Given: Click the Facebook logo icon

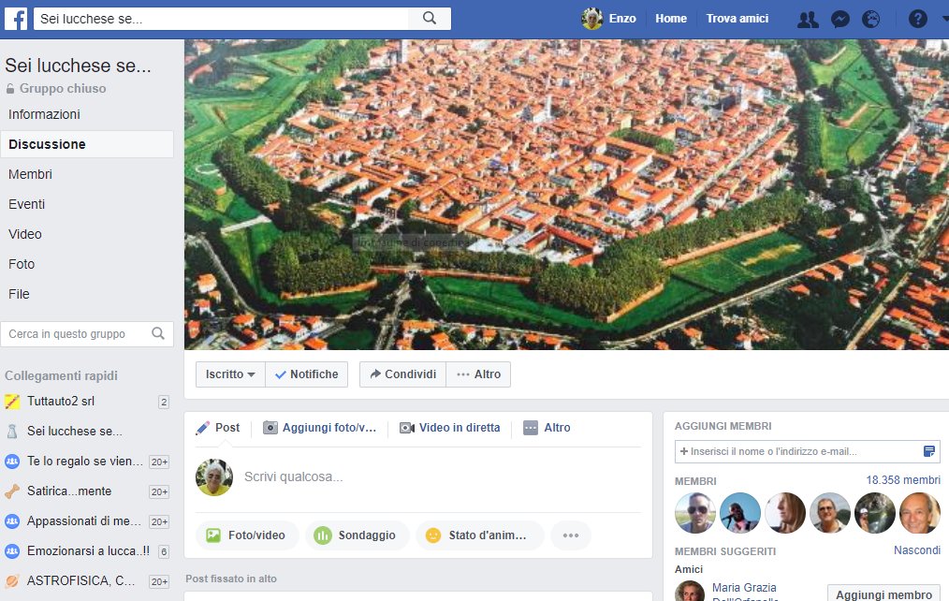Looking at the screenshot, I should click(16, 19).
